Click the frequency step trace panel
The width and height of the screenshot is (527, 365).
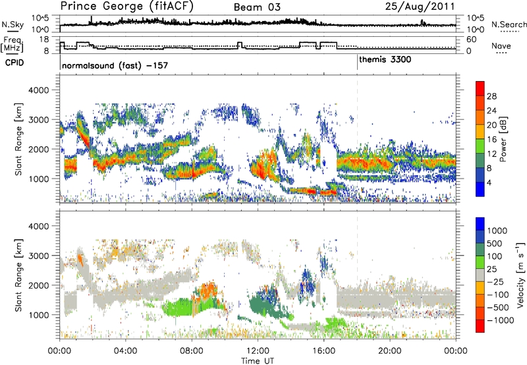[258, 45]
